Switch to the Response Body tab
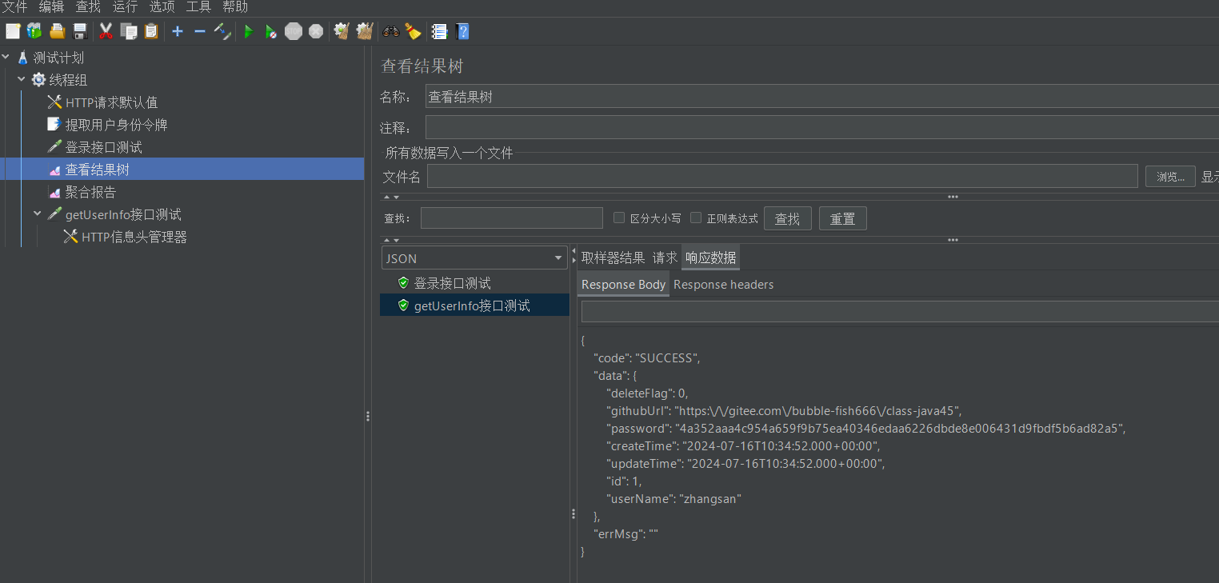 (x=623, y=284)
